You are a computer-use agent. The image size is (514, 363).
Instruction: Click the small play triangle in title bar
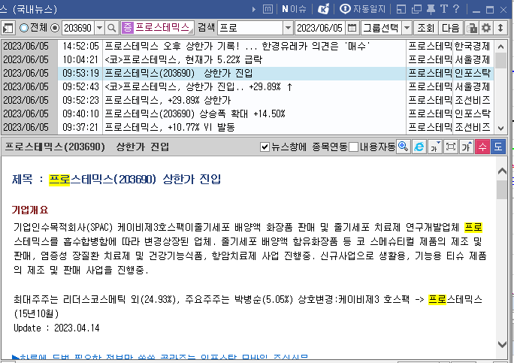tap(254, 10)
